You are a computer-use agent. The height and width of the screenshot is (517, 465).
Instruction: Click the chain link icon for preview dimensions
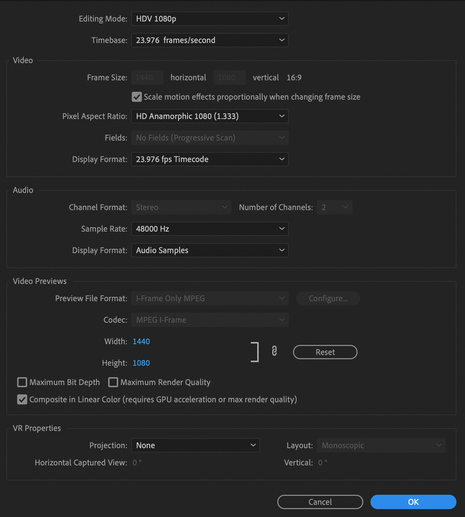pyautogui.click(x=274, y=351)
